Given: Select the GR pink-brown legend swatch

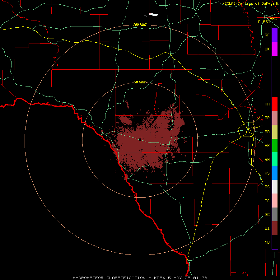Looking at the screenshot, I should click(x=275, y=118).
